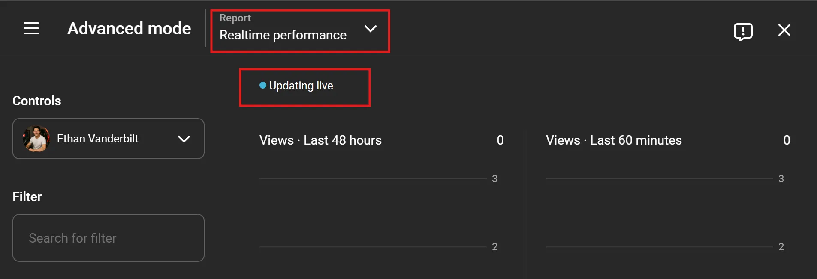Viewport: 817px width, 279px height.
Task: Click the send feedback icon
Action: click(743, 31)
